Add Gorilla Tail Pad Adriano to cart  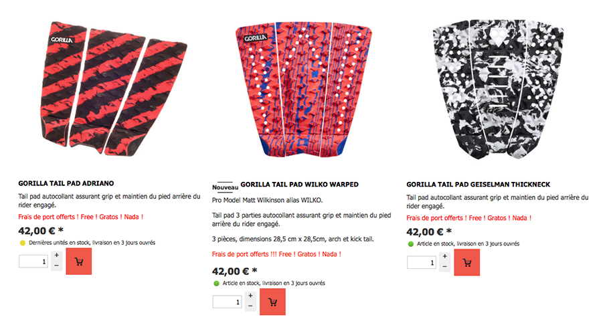[79, 261]
